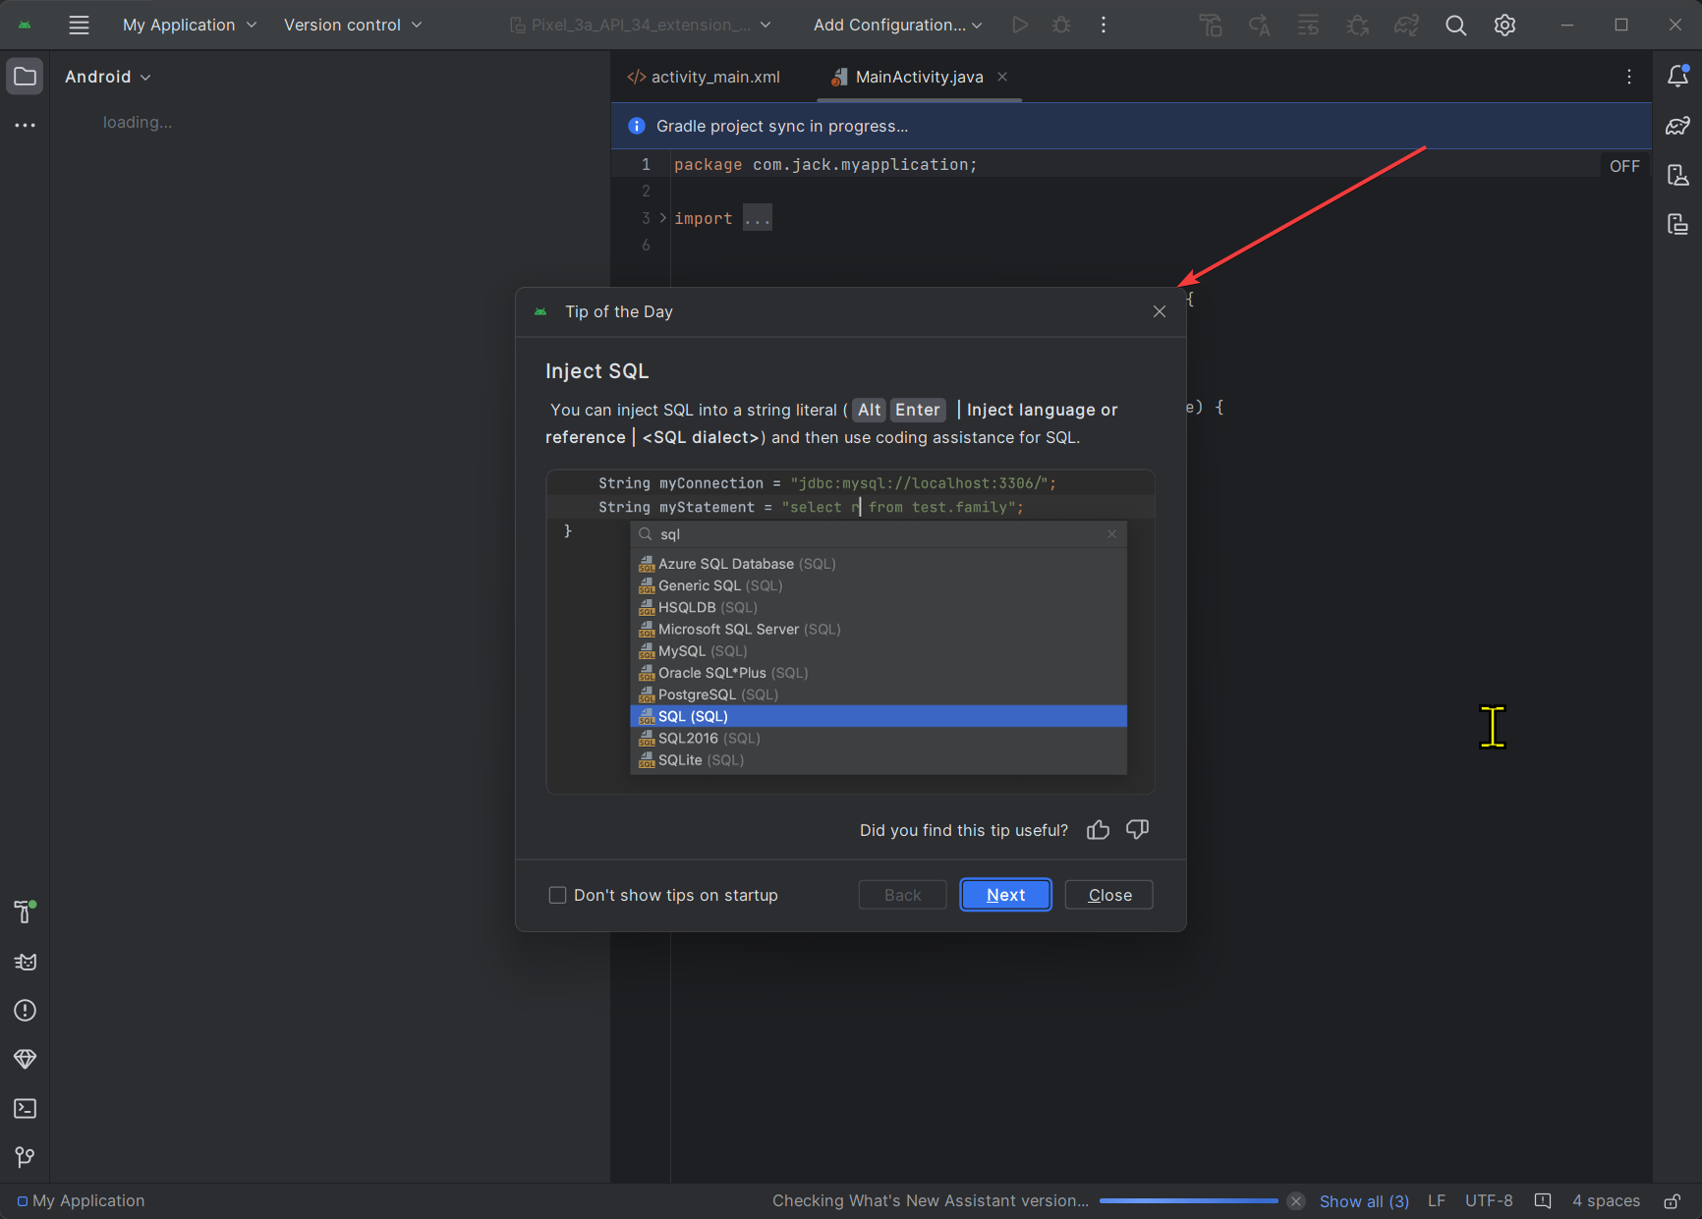Image resolution: width=1702 pixels, height=1219 pixels.
Task: Toggle the OFF inspections indicator in editor
Action: 1624,166
